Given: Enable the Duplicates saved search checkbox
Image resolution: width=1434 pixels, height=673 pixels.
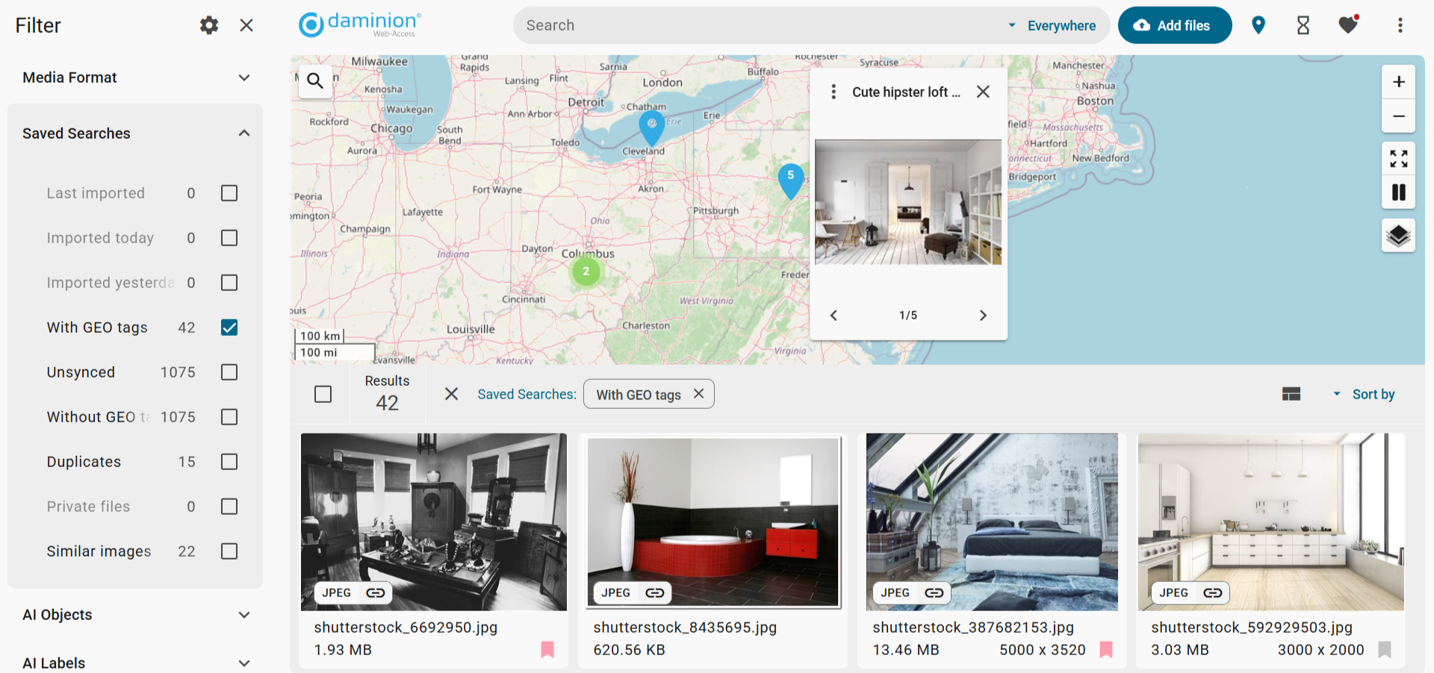Looking at the screenshot, I should pyautogui.click(x=229, y=462).
